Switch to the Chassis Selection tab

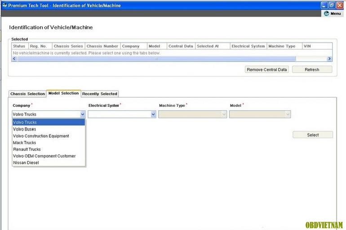click(27, 94)
